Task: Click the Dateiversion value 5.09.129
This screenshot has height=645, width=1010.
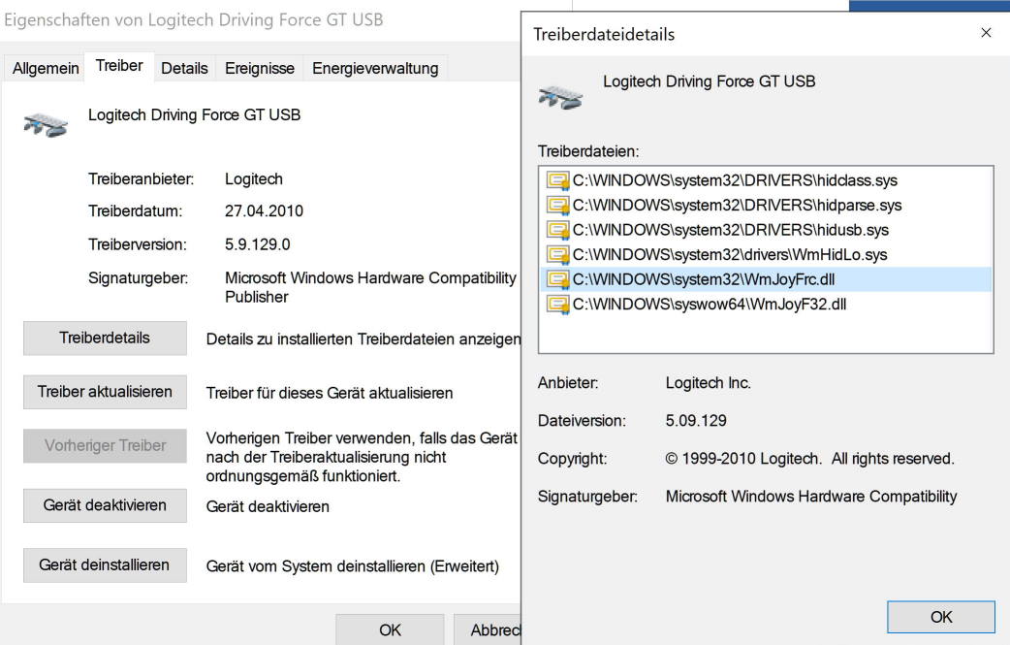Action: (696, 421)
